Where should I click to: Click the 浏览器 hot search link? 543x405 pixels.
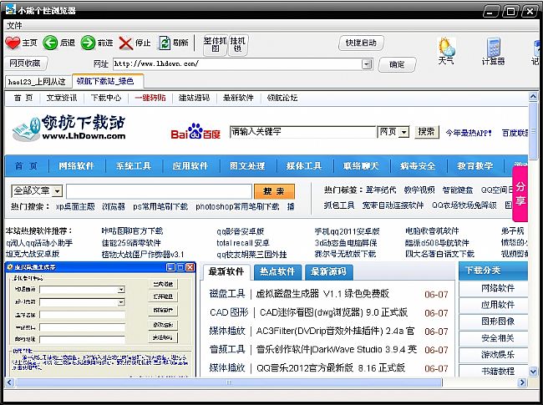[114, 207]
